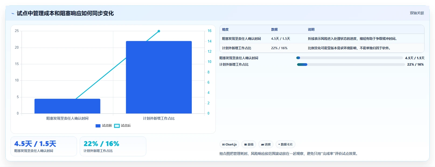This screenshot has width=435, height=167.
Task: Open the 4.5天 / 1.5天 data card
Action: point(44,146)
